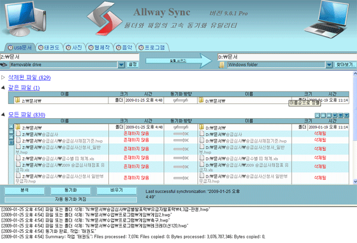Click topmost up-arrow button left of 모든 파일 list
The height and width of the screenshot is (243, 357).
point(11,127)
